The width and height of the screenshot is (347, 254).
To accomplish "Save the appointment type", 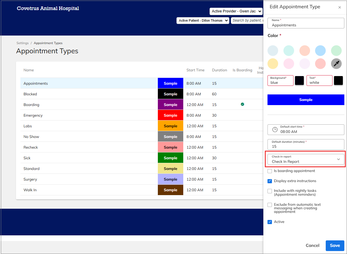I will pos(335,246).
